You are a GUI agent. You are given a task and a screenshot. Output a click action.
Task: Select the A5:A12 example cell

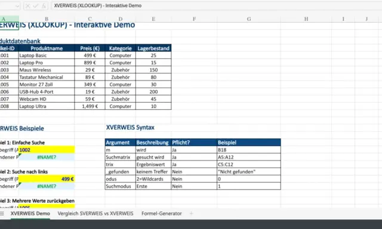[x=249, y=157]
